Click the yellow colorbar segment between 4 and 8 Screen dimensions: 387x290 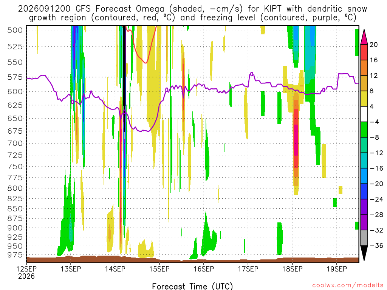point(364,99)
